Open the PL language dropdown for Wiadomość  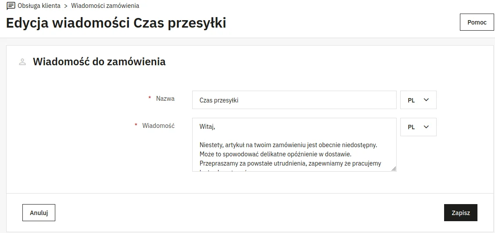click(x=418, y=127)
